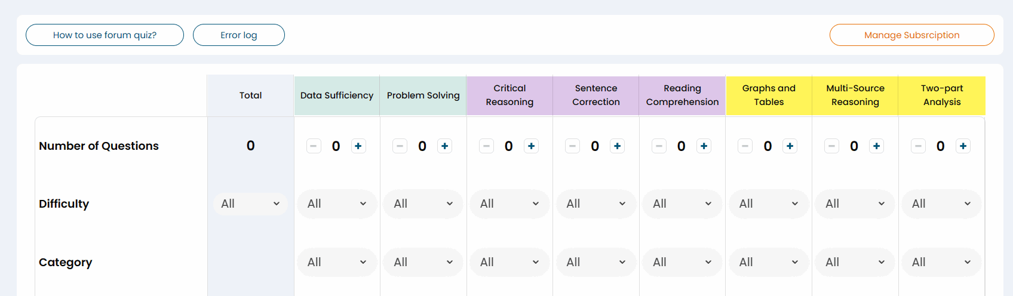Add a Multi-Source Reasoning question
The height and width of the screenshot is (296, 1013).
pos(877,146)
